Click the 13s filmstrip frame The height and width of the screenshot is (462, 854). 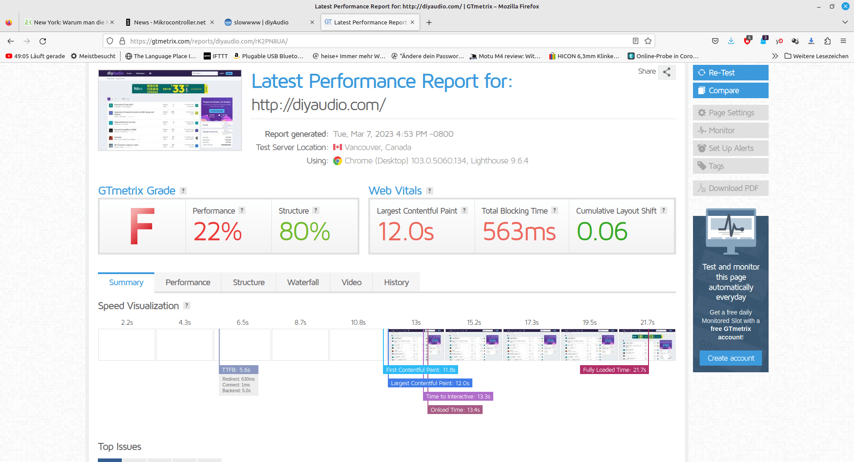click(x=416, y=345)
